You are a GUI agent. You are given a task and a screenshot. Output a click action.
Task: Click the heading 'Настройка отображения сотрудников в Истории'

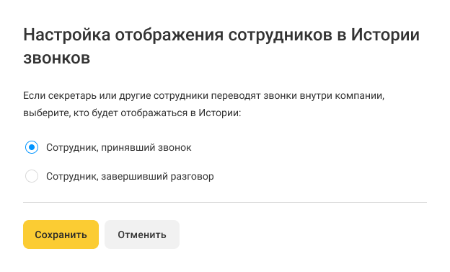(x=221, y=35)
